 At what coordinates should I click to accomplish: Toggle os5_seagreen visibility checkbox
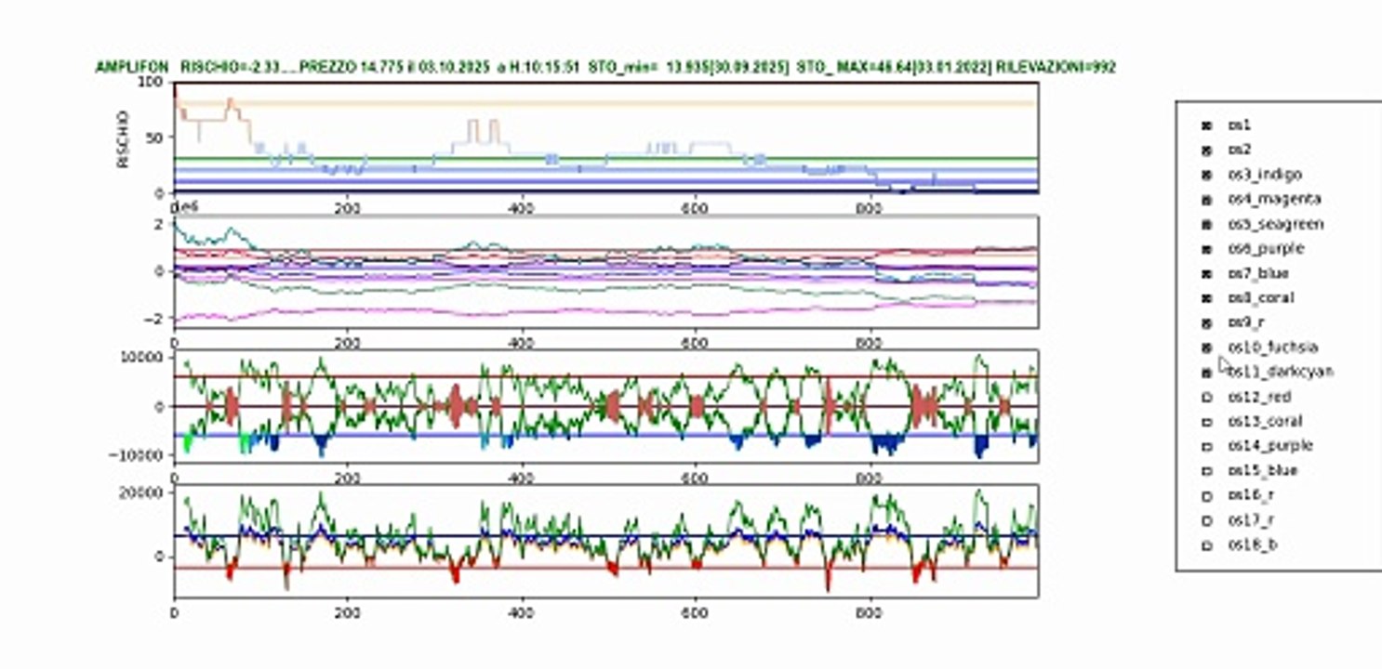pyautogui.click(x=1206, y=224)
